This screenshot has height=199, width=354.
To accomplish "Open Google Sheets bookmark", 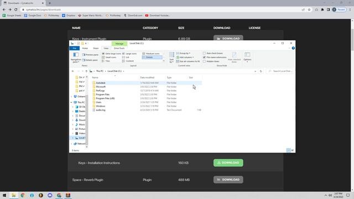I will pyautogui.click(x=12, y=15).
